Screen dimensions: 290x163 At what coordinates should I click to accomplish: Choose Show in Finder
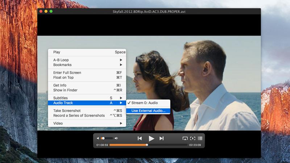click(x=87, y=90)
